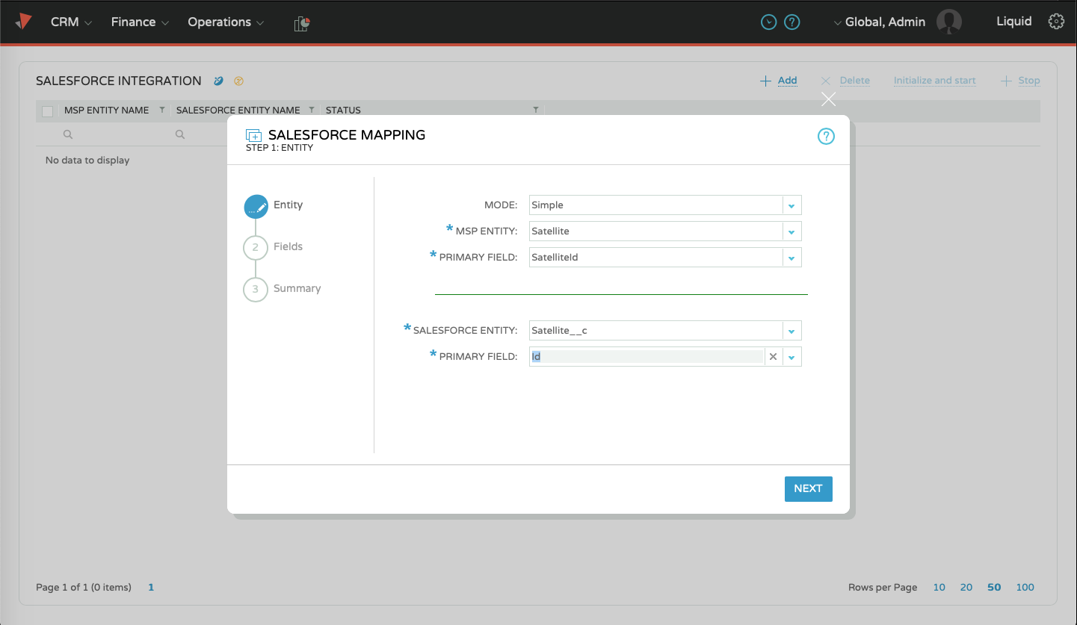1077x625 pixels.
Task: Click the Status column filter icon
Action: 535,110
